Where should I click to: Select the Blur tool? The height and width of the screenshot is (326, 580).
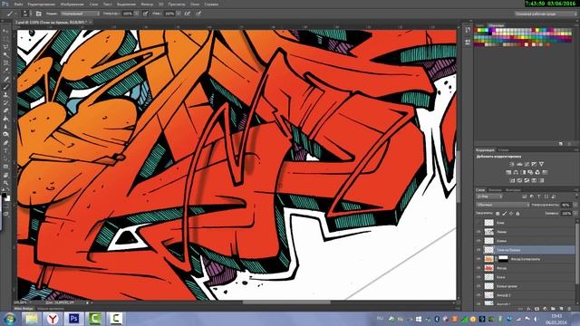5,127
